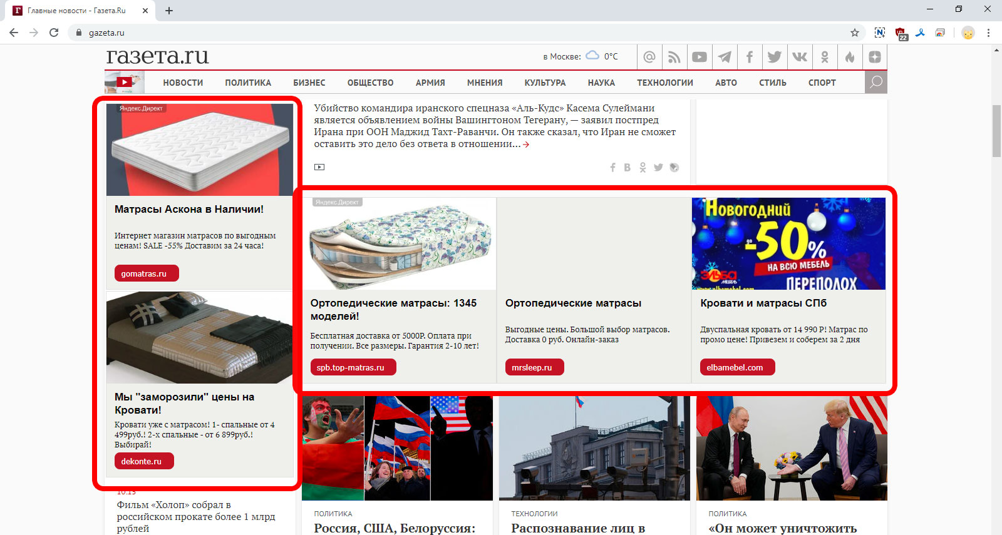Open the flame icon in header
Screen dimensions: 1002x535
(x=850, y=57)
